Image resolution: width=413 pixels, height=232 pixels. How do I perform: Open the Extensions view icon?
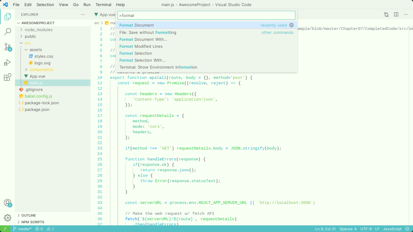click(x=8, y=77)
